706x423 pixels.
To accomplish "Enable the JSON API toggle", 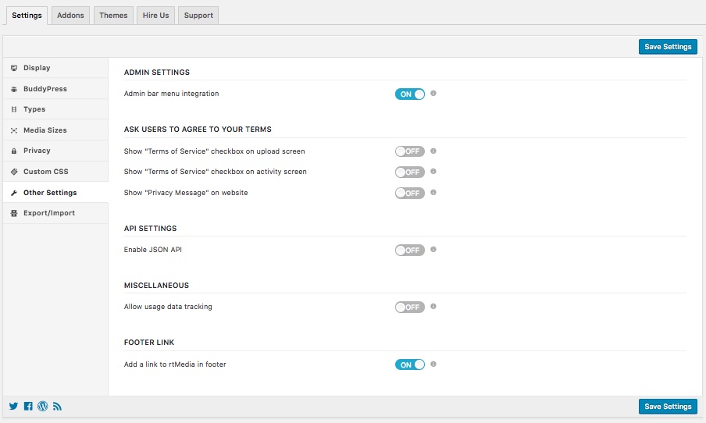I will tap(410, 251).
